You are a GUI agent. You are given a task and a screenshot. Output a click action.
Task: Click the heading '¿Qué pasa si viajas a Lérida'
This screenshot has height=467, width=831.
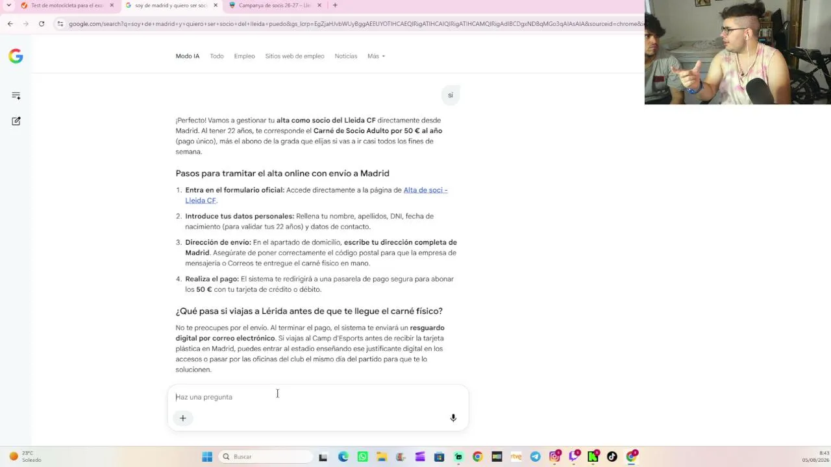click(x=309, y=311)
